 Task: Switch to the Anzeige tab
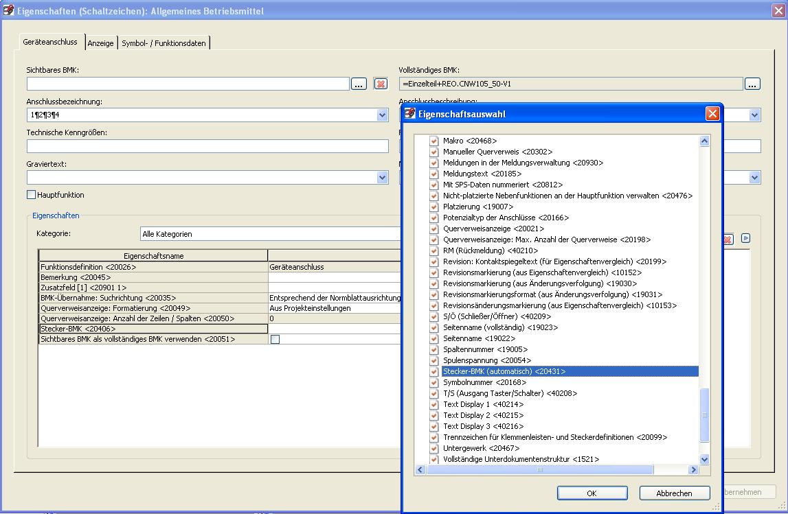coord(100,43)
